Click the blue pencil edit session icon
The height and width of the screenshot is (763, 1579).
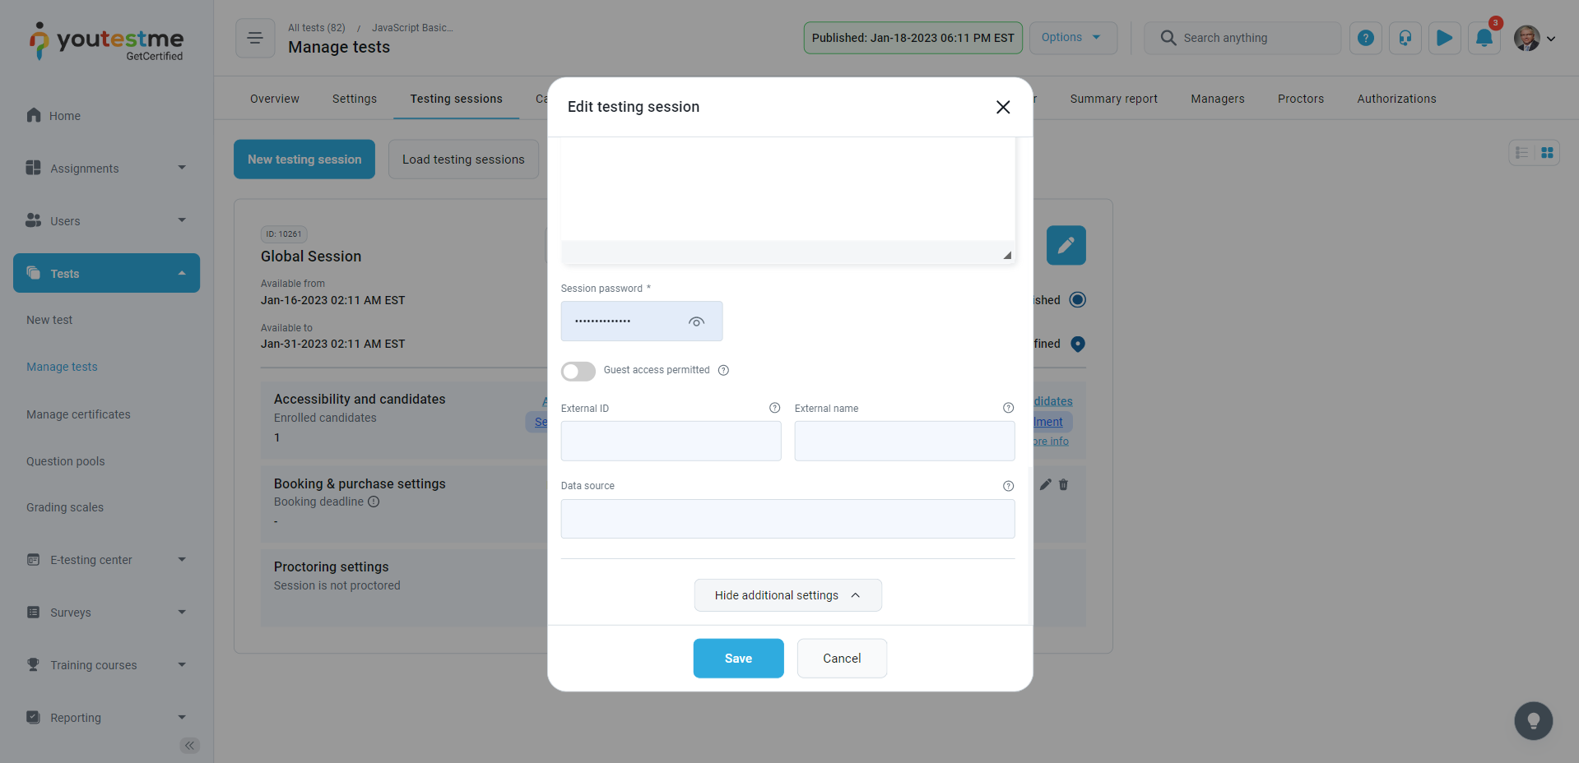click(1066, 245)
